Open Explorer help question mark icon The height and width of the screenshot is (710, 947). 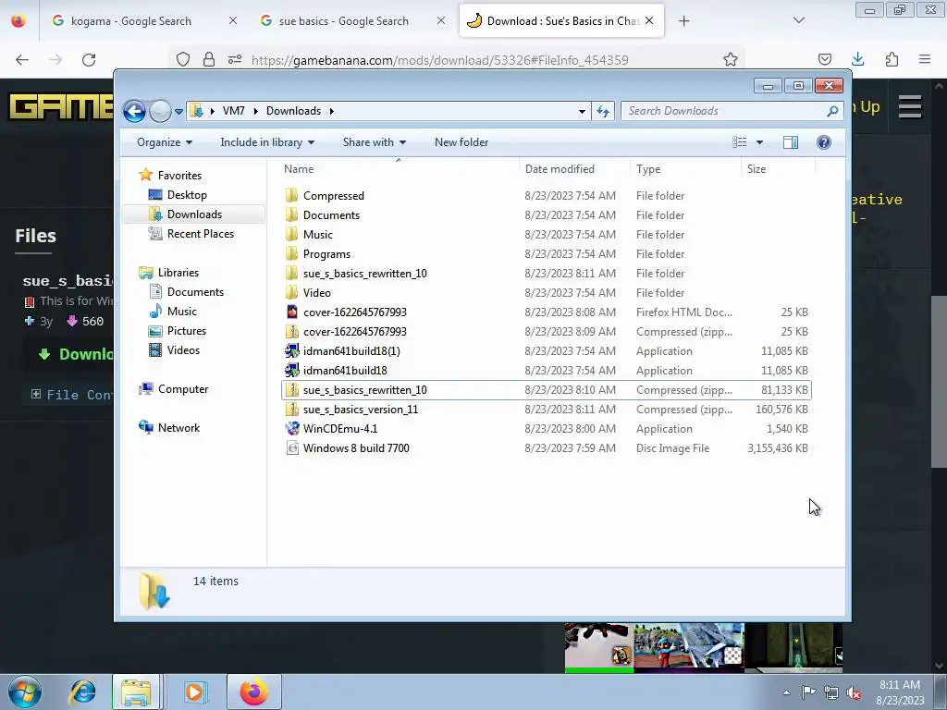(824, 142)
